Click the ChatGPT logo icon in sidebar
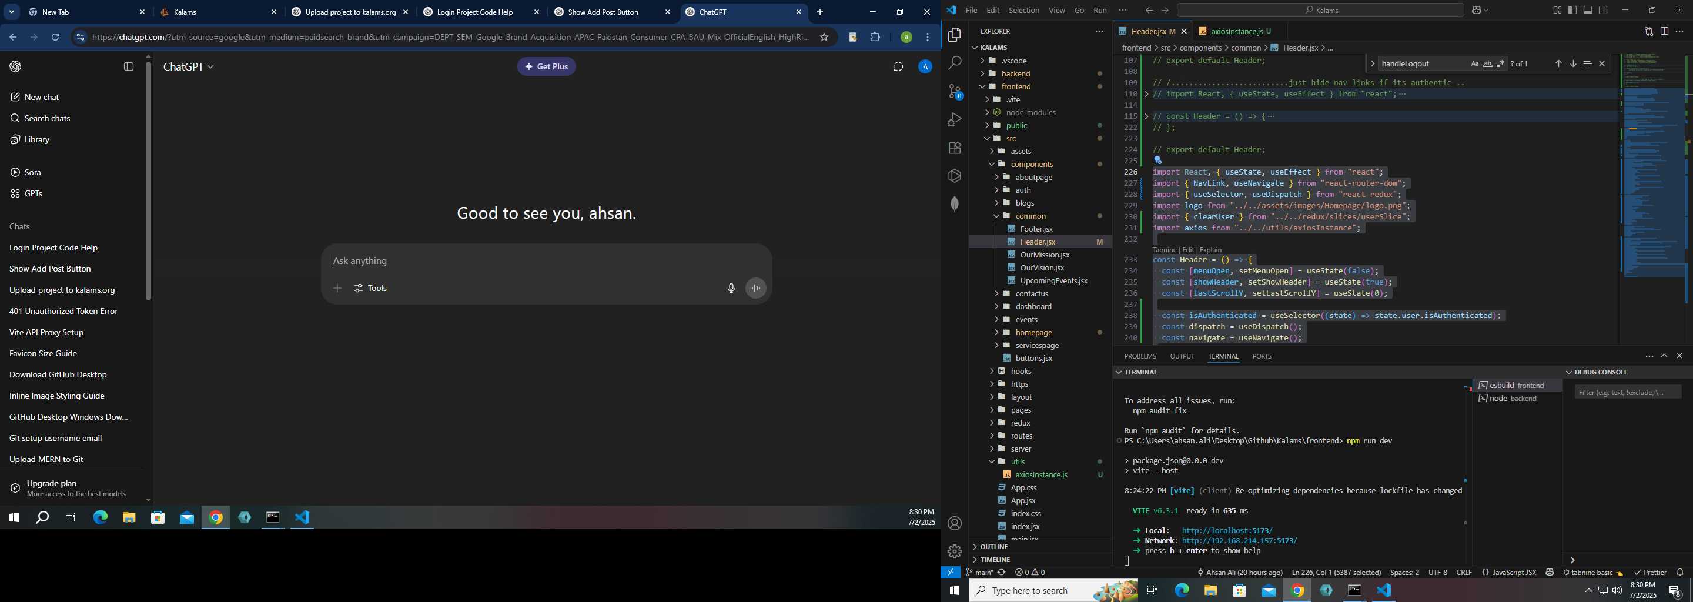Image resolution: width=1693 pixels, height=602 pixels. 16,66
